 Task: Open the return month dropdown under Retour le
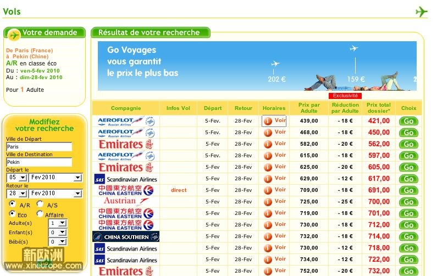[x=56, y=194]
